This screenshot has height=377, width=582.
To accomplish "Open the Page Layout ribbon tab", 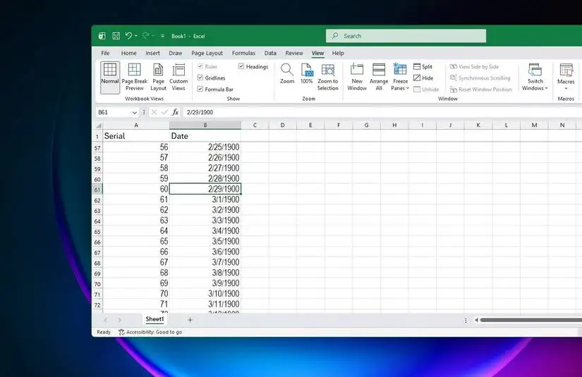I will [x=207, y=53].
